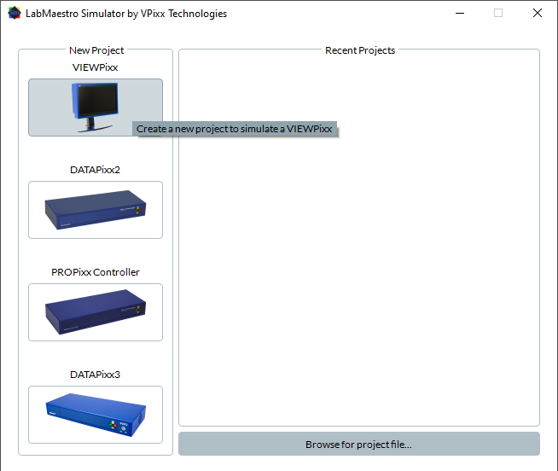Minimize the LabMaestro Simulator window
This screenshot has height=471, width=558.
coord(459,14)
